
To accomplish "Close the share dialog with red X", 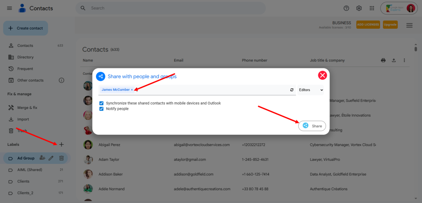I will click(322, 75).
